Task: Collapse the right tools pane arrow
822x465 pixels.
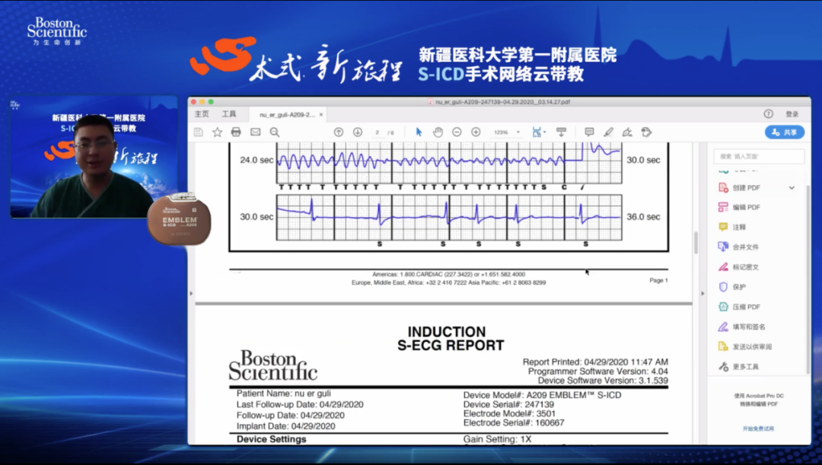Action: pos(703,293)
